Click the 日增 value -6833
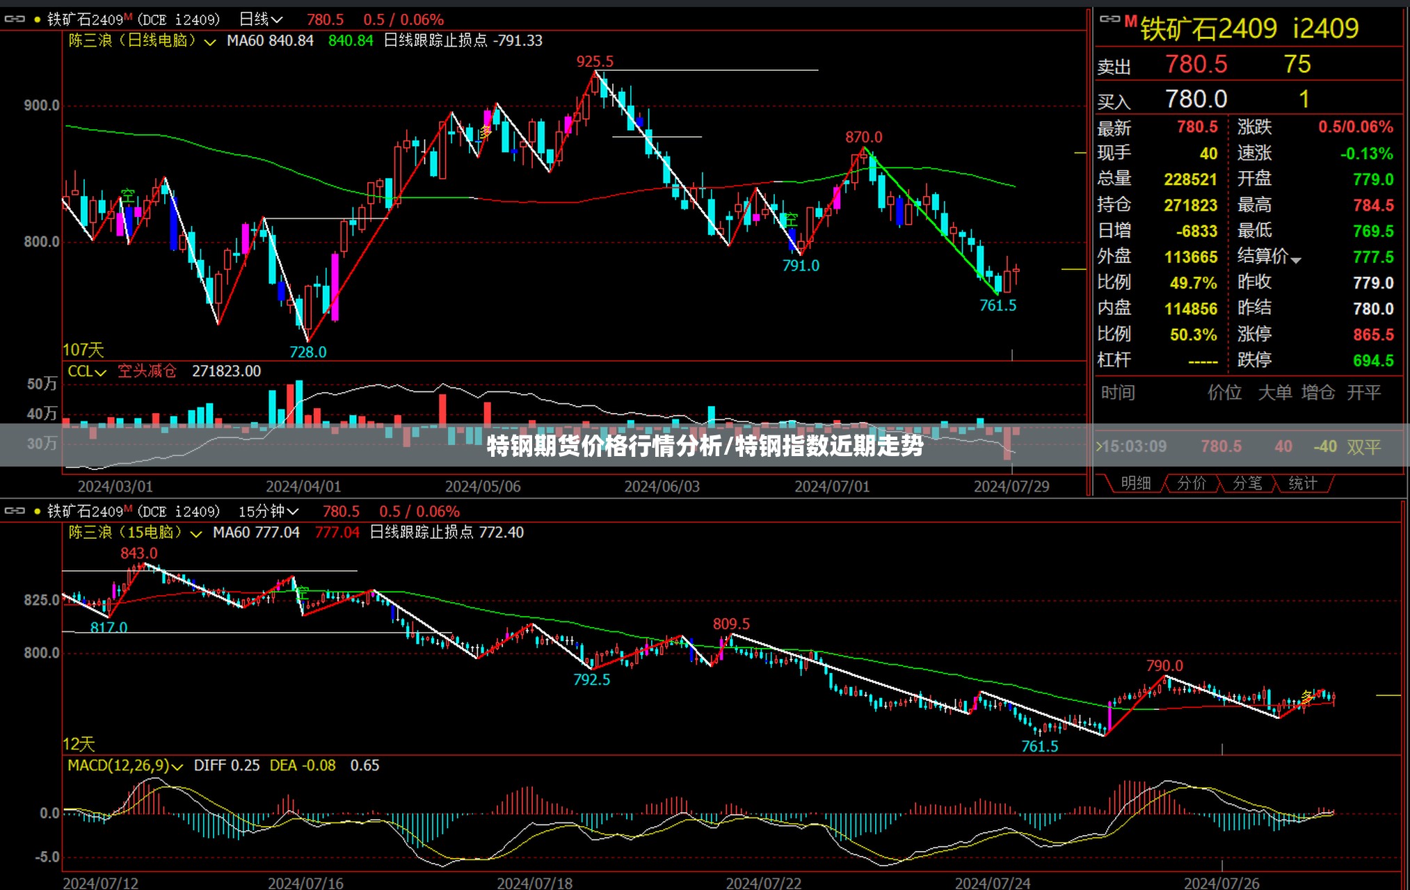The width and height of the screenshot is (1410, 890). 1196,231
